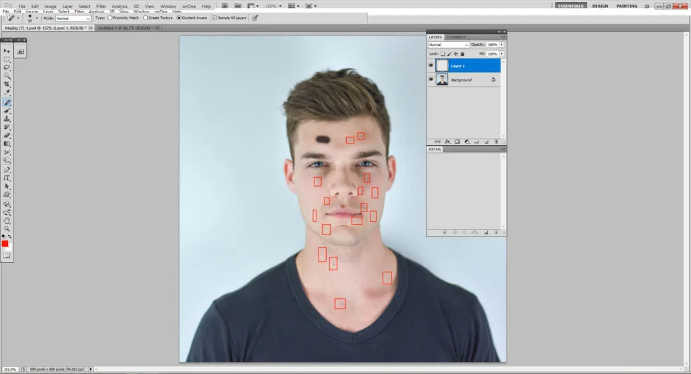The width and height of the screenshot is (691, 374).
Task: Click the red foreground color swatch
Action: pyautogui.click(x=5, y=243)
